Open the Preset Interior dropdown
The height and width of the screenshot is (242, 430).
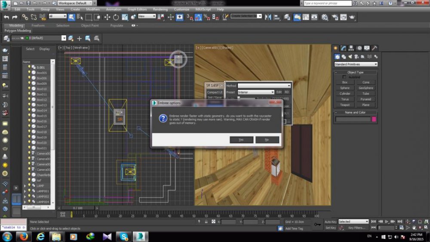[x=255, y=92]
